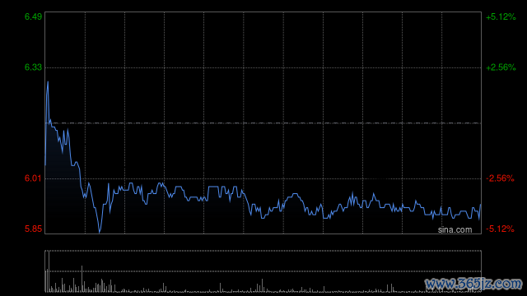527x296 pixels.
Task: Click the -2.56% percentage label
Action: click(x=500, y=178)
